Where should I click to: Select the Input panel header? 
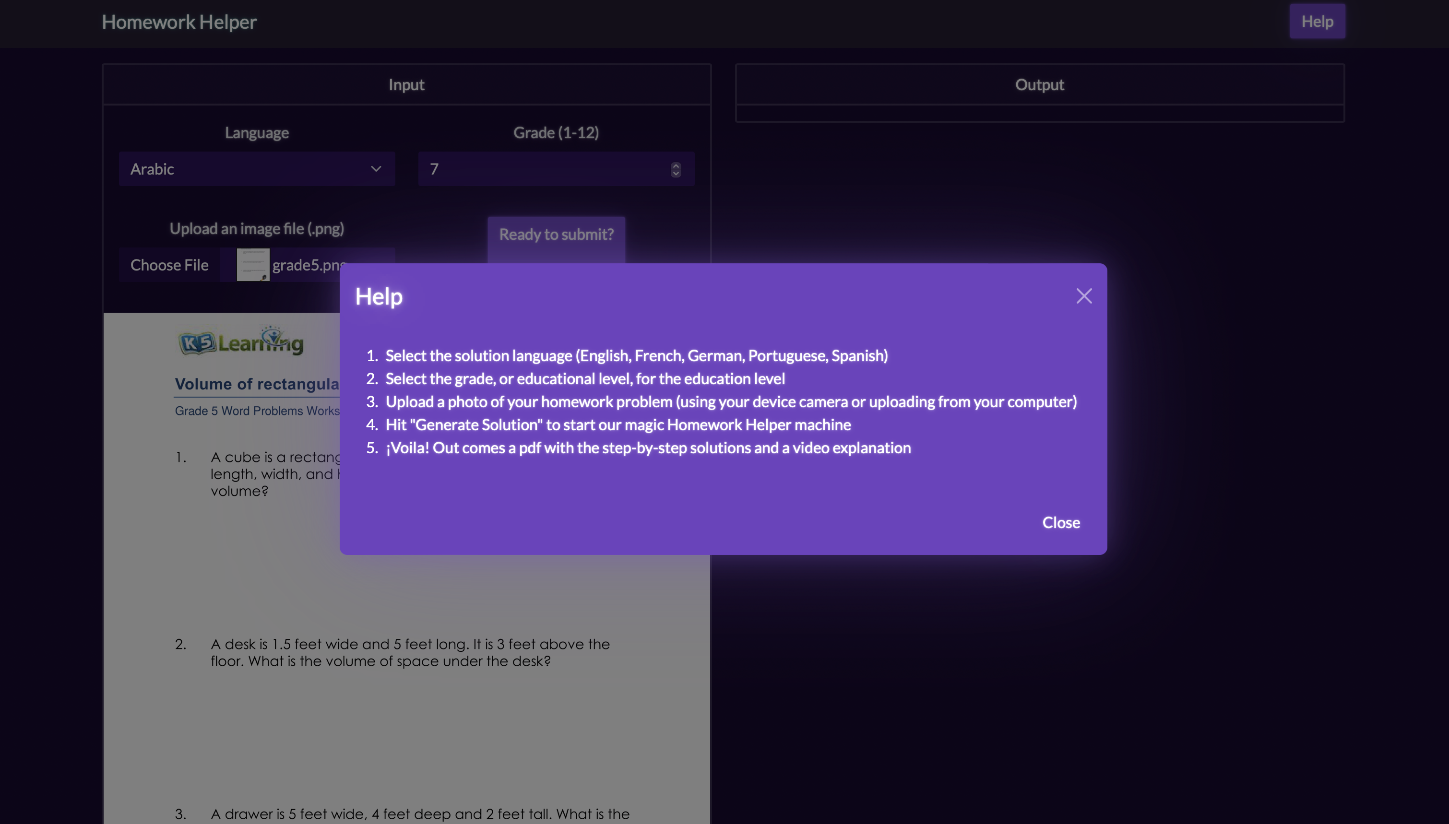pos(406,85)
